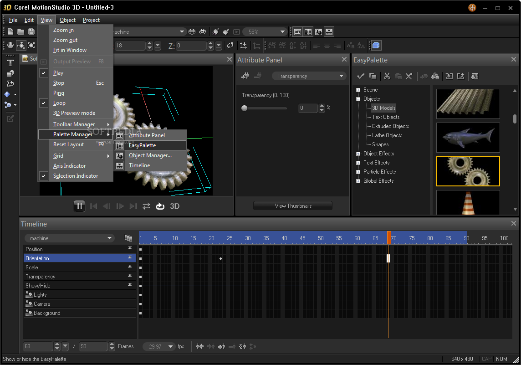Toggle Transparency track pin icon
The height and width of the screenshot is (365, 521).
point(130,276)
